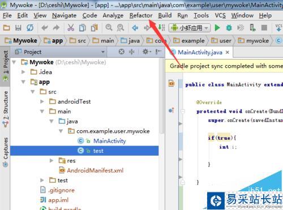Viewport: 283px width, 210px height.
Task: Expand the res folder node
Action: pyautogui.click(x=52, y=161)
